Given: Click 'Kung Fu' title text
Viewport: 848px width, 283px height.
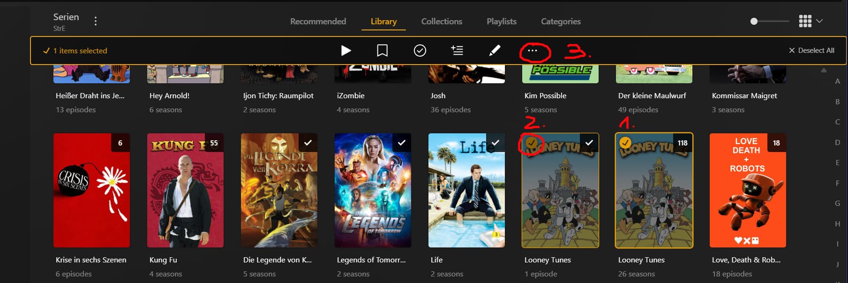Looking at the screenshot, I should coord(163,260).
